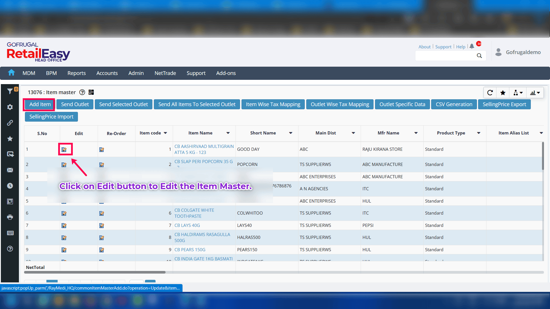Click the link chain icon in sidebar
This screenshot has height=309, width=550.
point(10,123)
